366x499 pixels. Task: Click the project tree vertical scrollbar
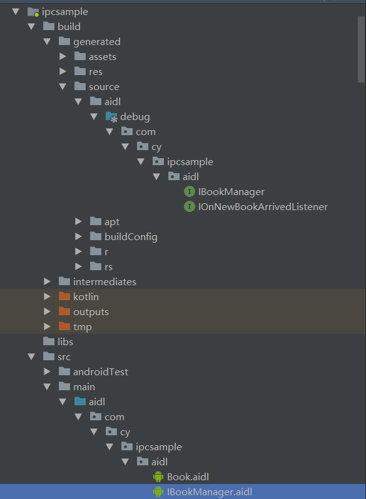click(361, 49)
